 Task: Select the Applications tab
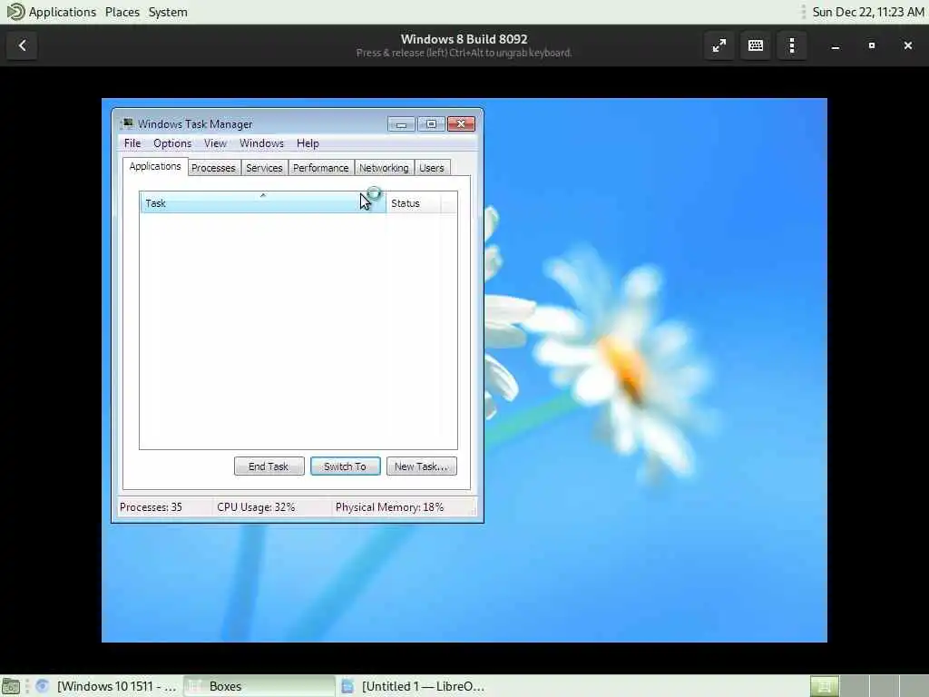click(155, 167)
